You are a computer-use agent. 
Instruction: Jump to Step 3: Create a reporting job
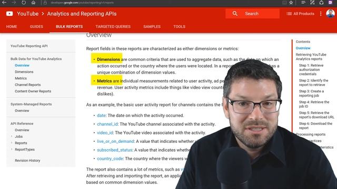pos(311,93)
